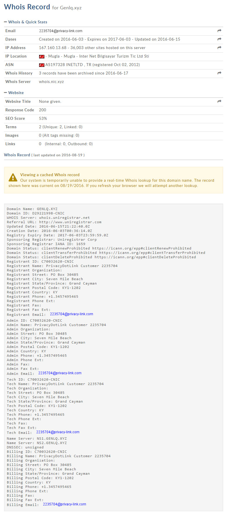Click the 'Name Server: NS1.GENLQ.XYZ' line

tap(37, 439)
